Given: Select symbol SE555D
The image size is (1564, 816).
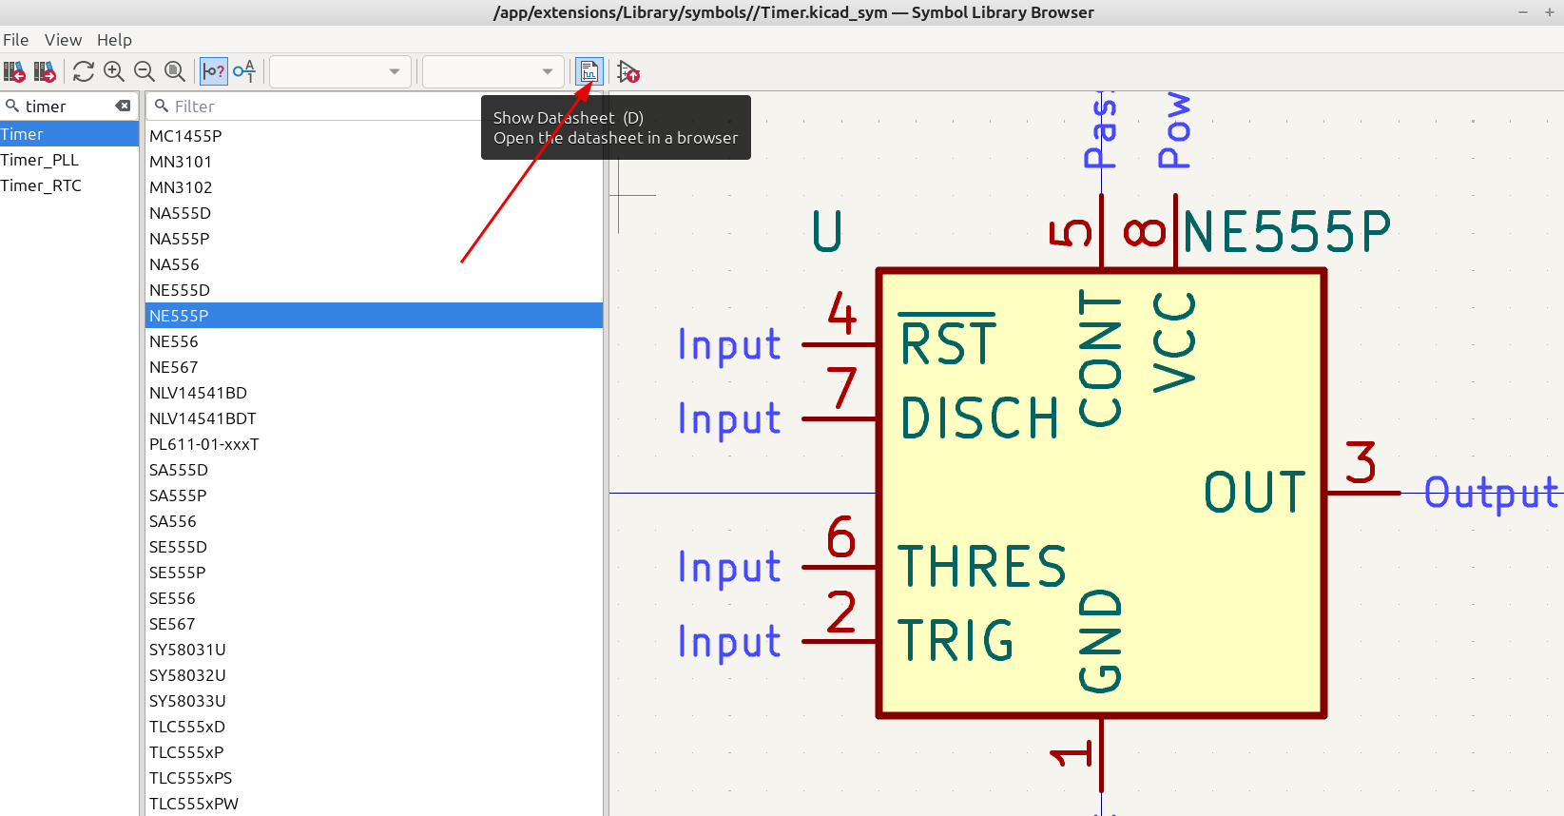Looking at the screenshot, I should point(375,547).
